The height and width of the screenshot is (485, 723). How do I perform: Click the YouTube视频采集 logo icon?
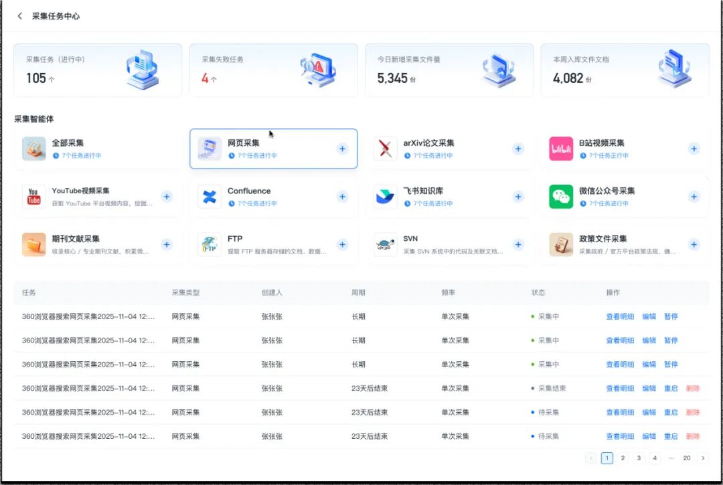33,197
